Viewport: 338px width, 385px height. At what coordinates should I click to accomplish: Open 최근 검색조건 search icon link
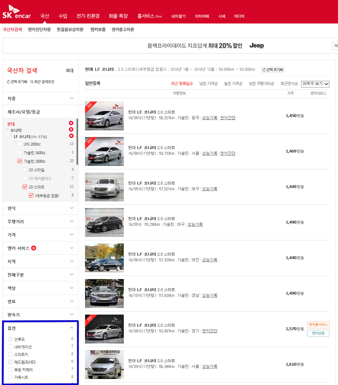tap(42, 82)
